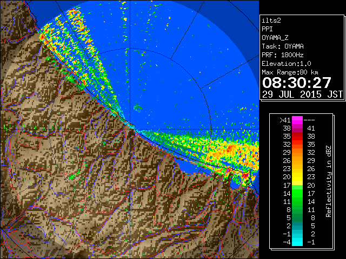The width and height of the screenshot is (346, 259).
Task: Select the '29 JUL 2015 JST' date
Action: pyautogui.click(x=302, y=94)
